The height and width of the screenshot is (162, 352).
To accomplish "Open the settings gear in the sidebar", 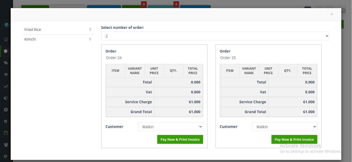I will click(x=6, y=121).
